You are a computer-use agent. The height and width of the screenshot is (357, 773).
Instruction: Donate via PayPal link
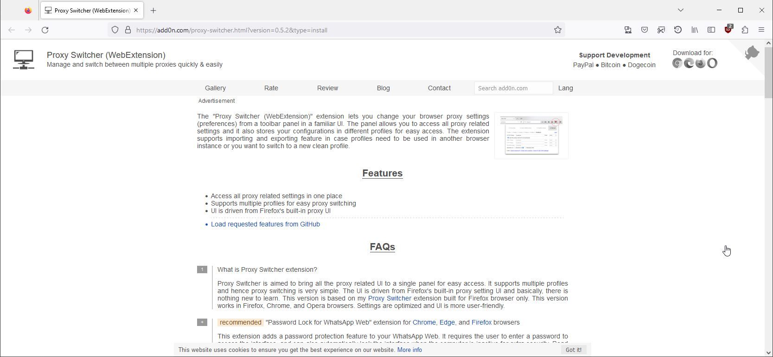coord(583,65)
